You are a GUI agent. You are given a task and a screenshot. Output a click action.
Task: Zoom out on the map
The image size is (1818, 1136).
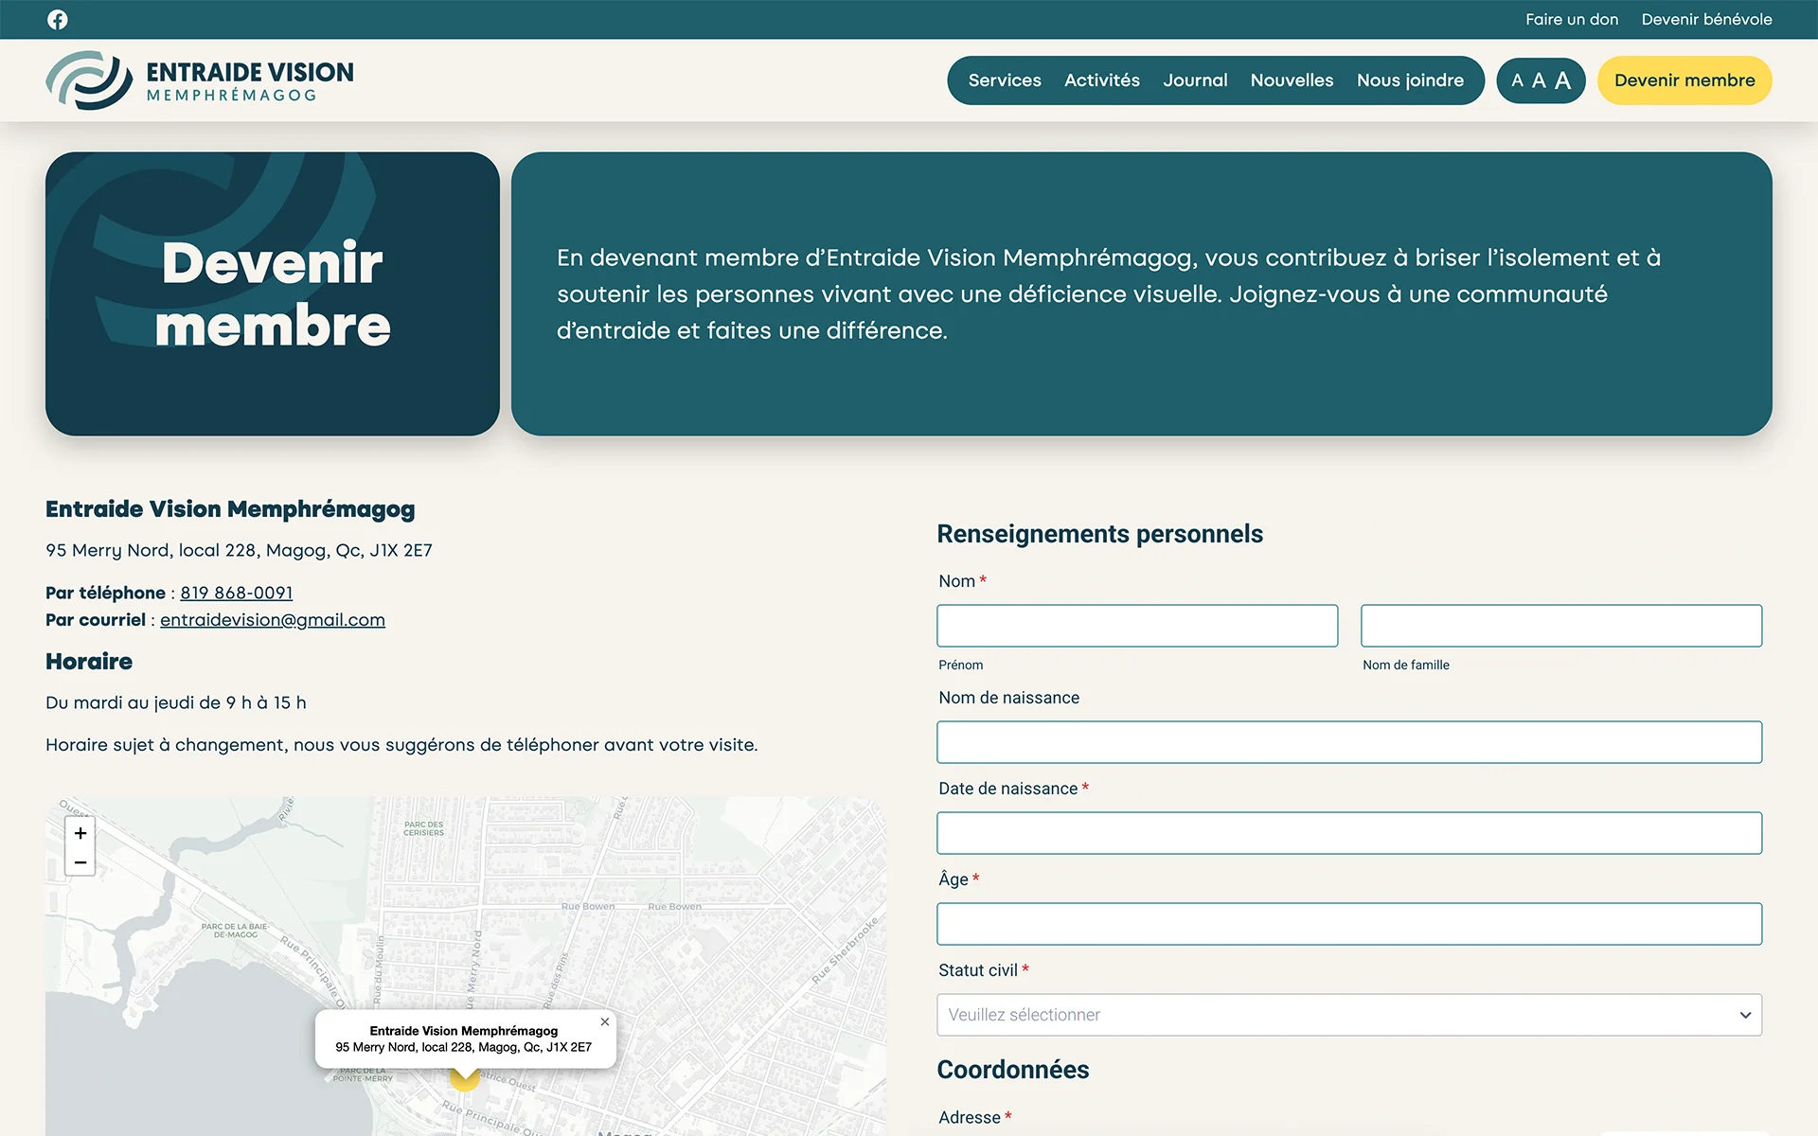[80, 862]
